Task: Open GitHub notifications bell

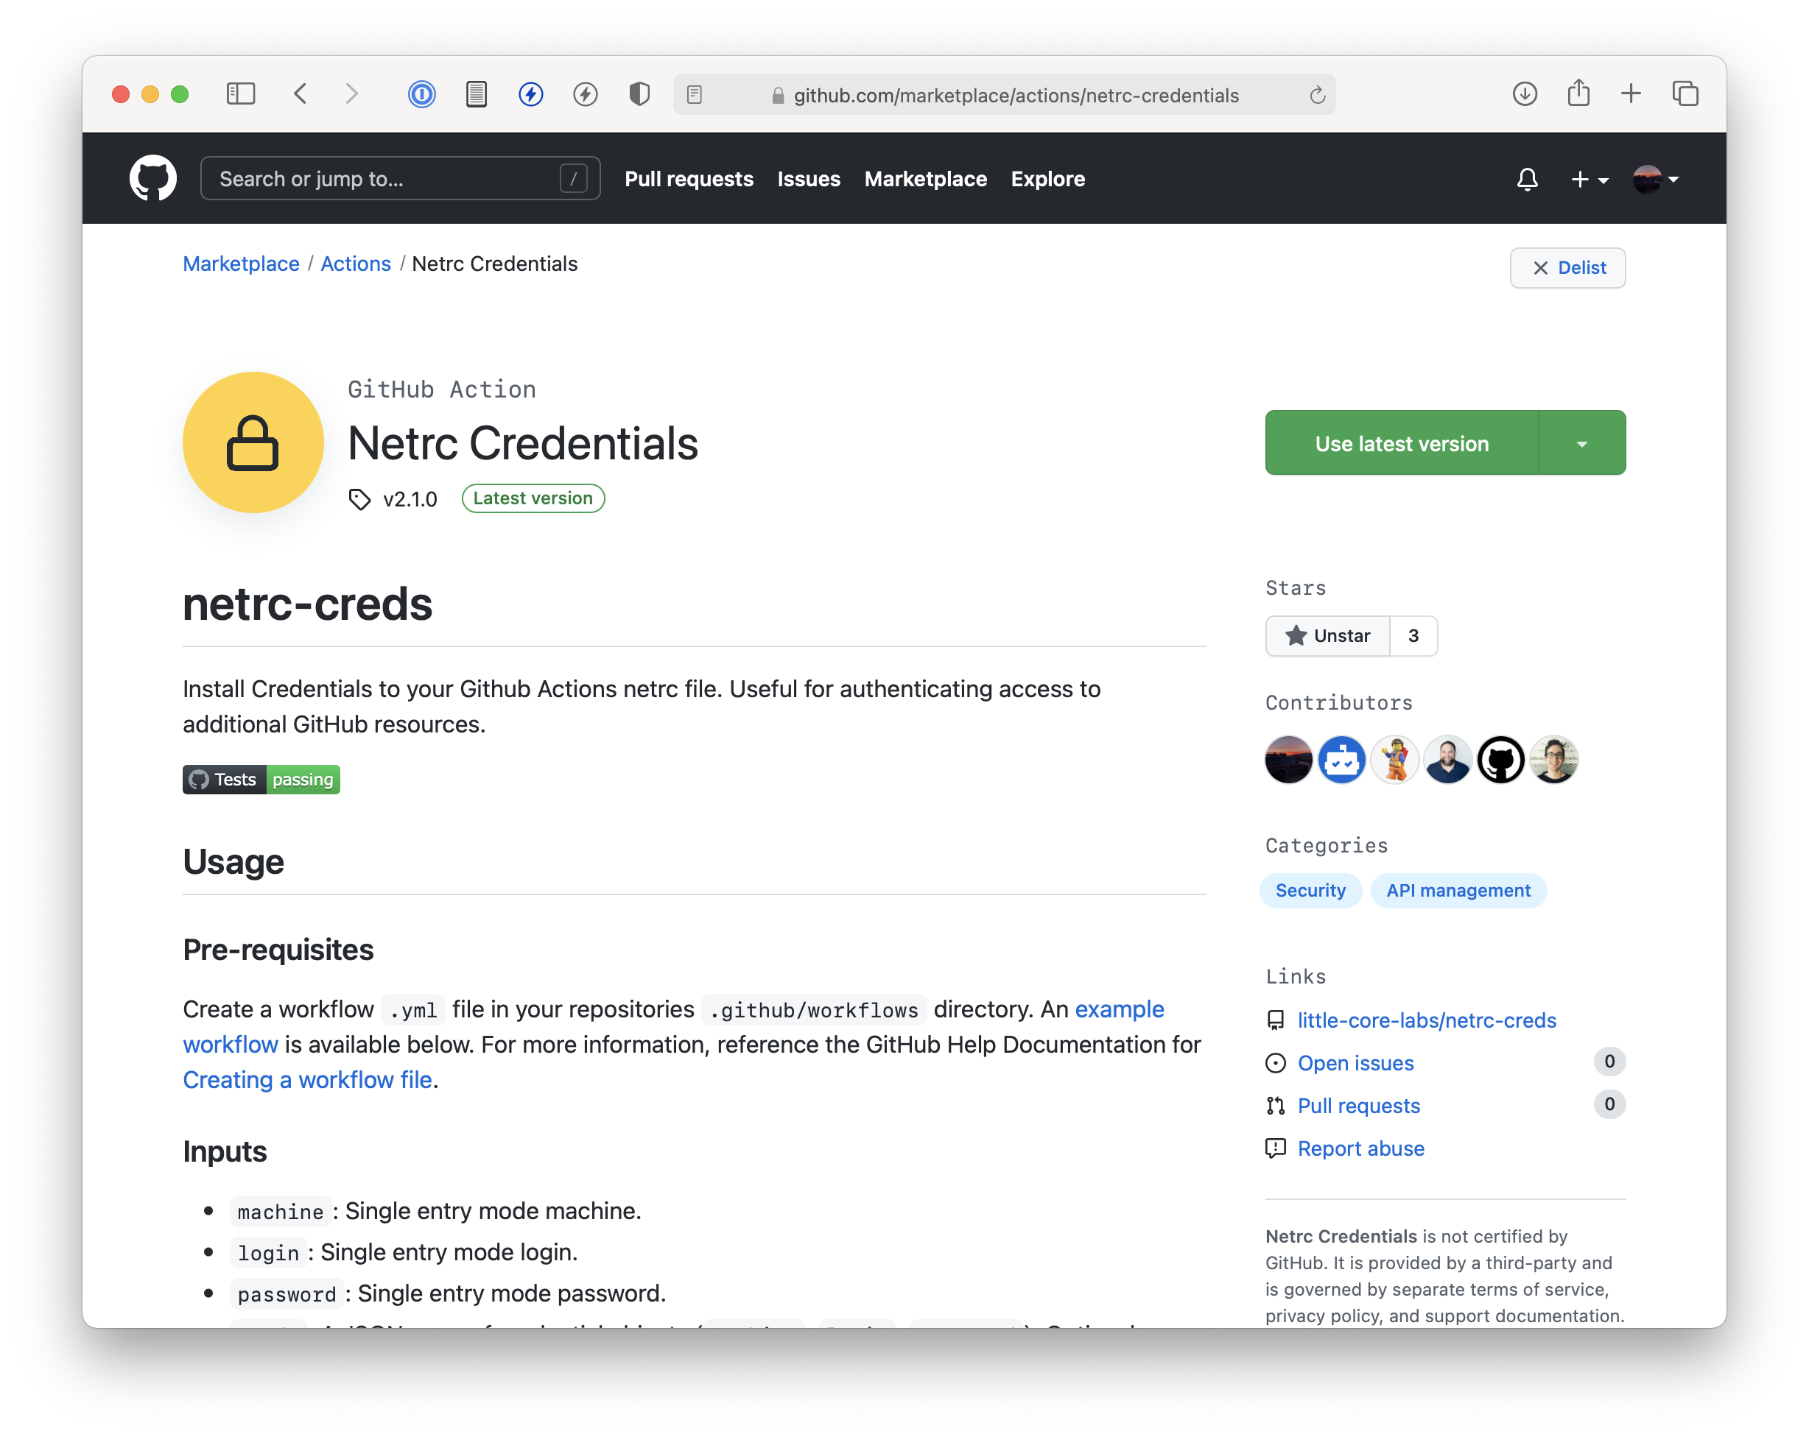Action: [x=1527, y=179]
